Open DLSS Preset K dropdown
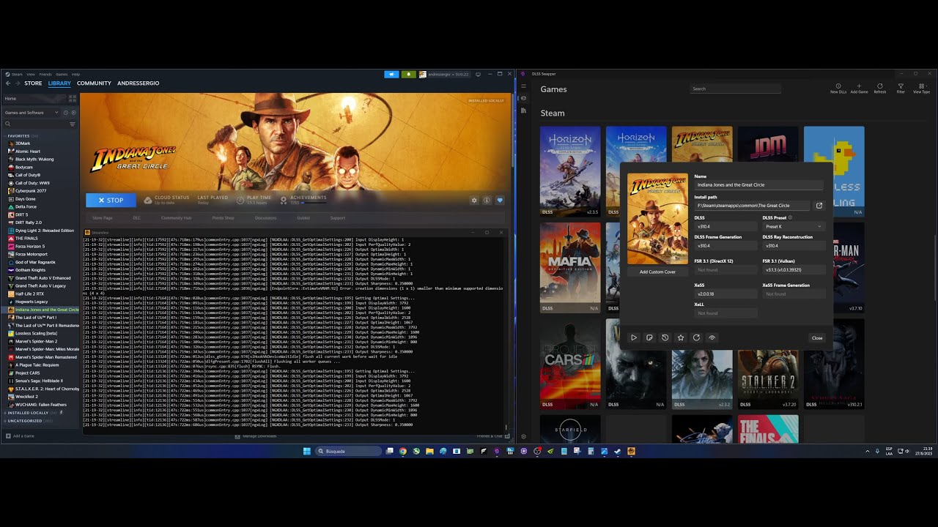The image size is (938, 527). [794, 227]
